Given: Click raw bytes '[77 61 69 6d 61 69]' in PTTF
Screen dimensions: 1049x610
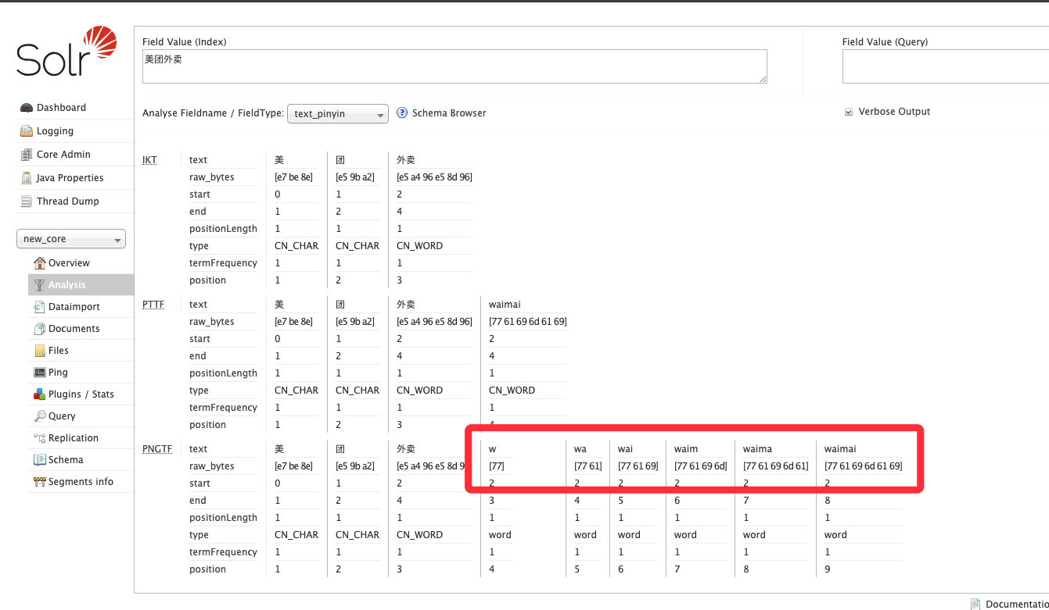Looking at the screenshot, I should point(528,322).
